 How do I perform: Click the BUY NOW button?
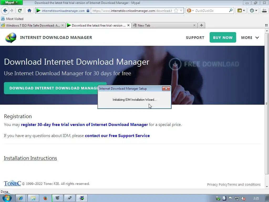pos(223,37)
